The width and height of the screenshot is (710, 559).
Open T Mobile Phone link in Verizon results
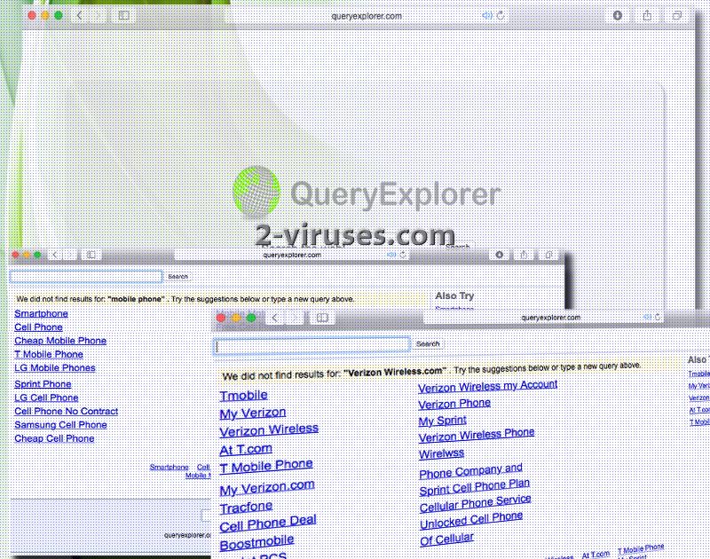[266, 466]
